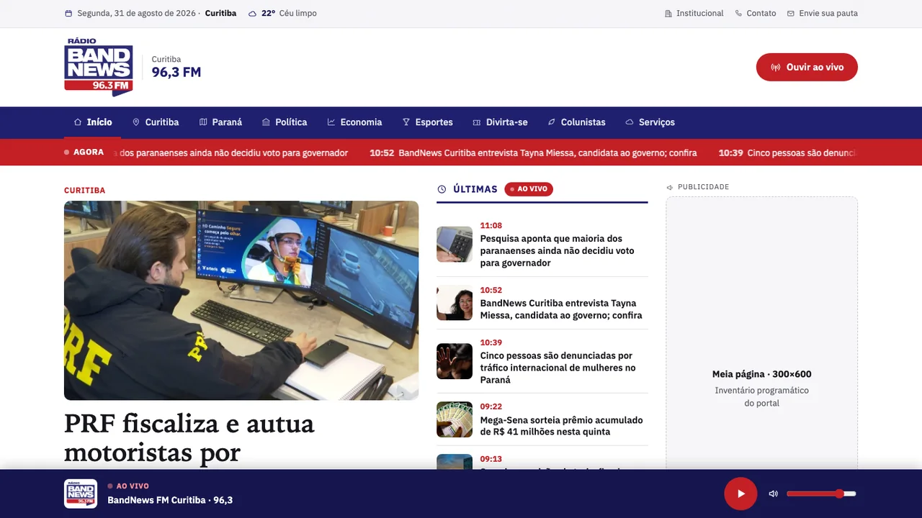Adjust the player volume slider

821,494
